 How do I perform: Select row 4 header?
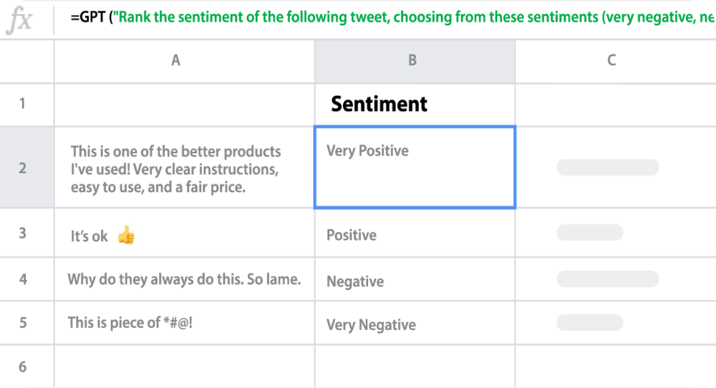pos(23,278)
